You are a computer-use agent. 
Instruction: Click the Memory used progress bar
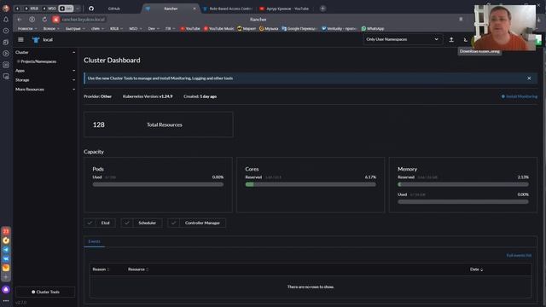[x=463, y=202]
